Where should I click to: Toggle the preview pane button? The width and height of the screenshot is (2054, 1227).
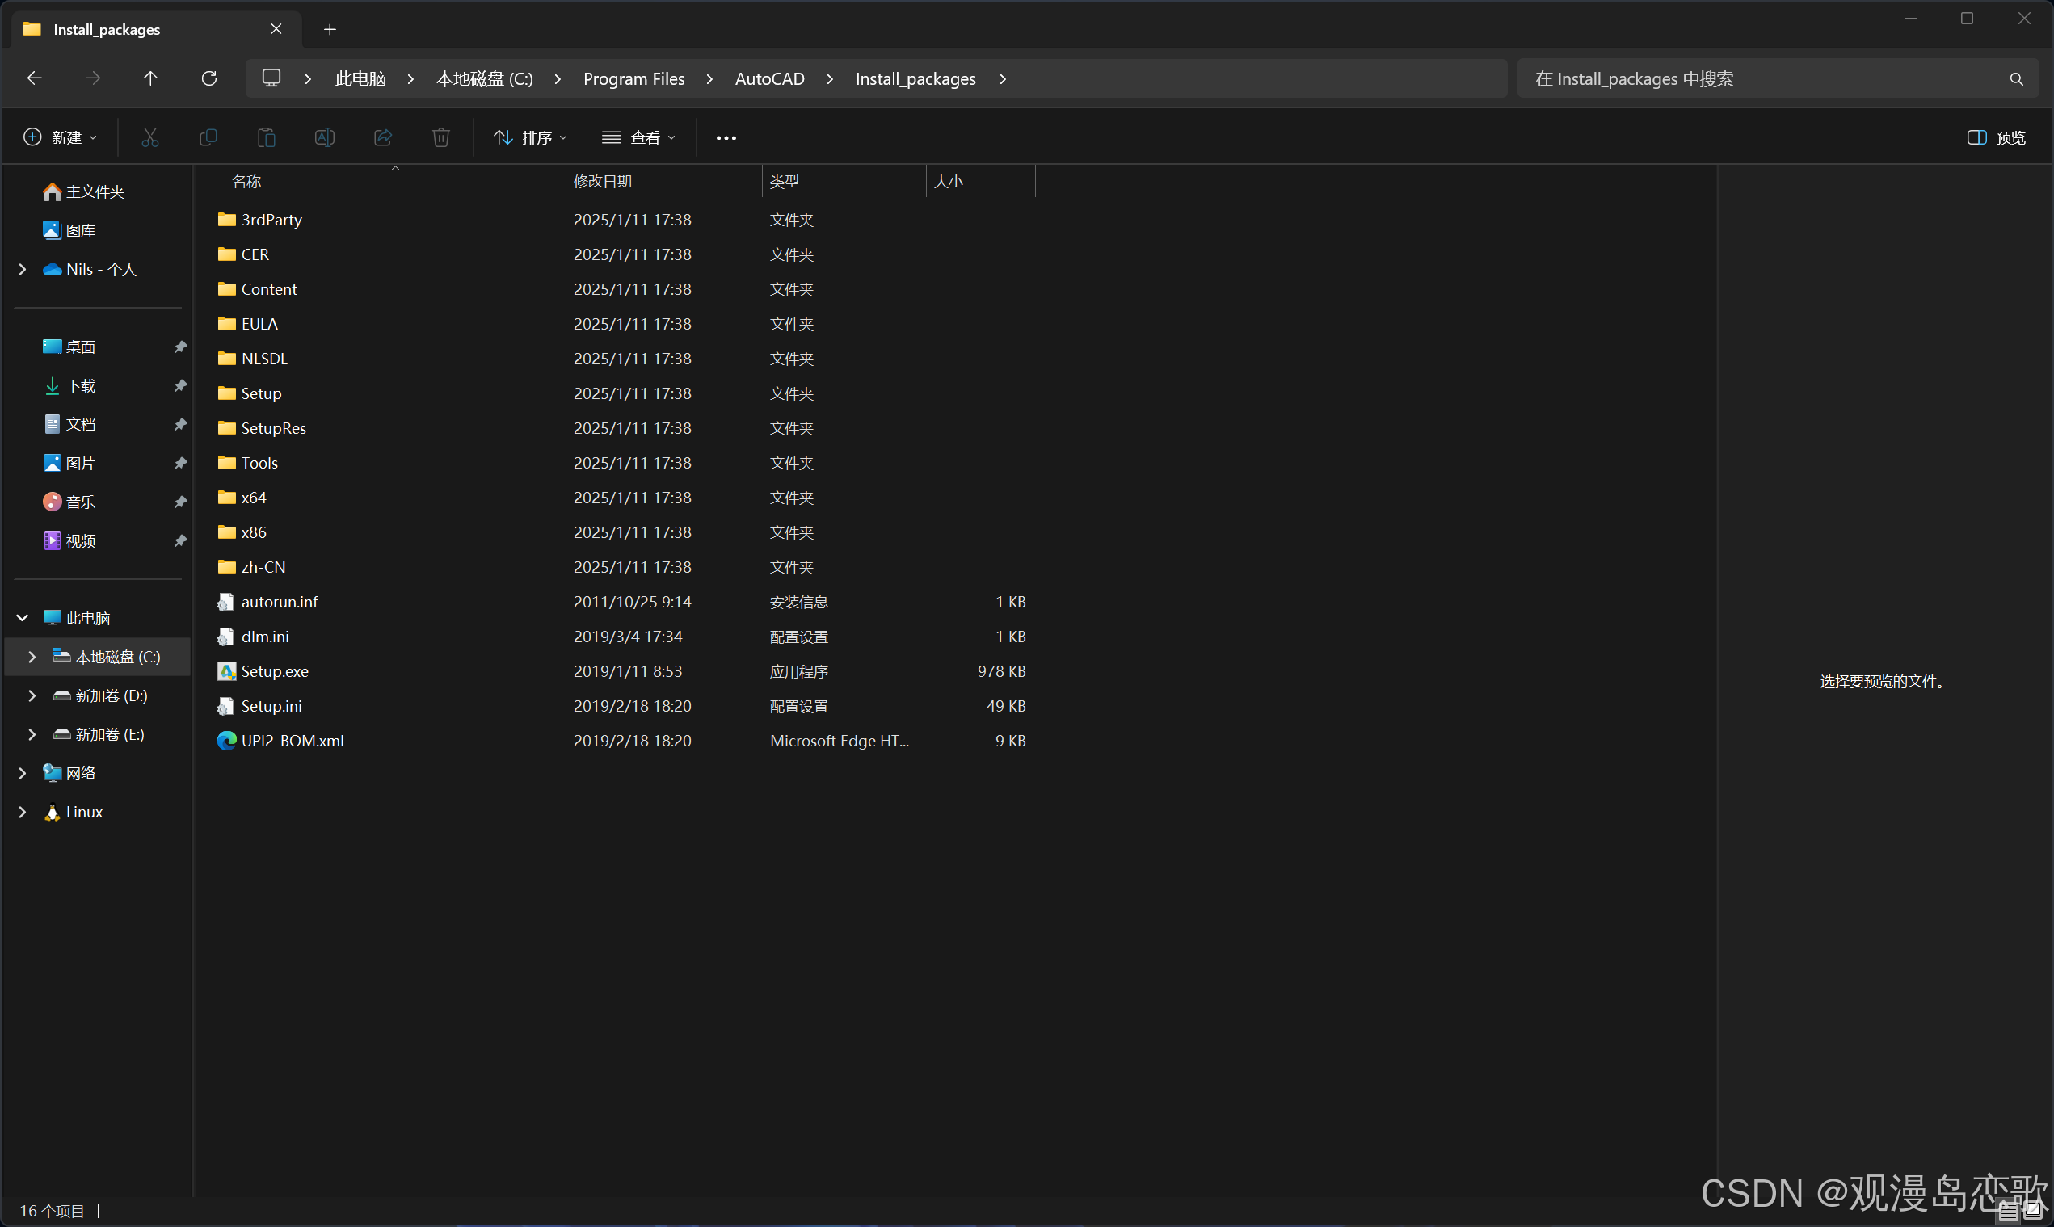pyautogui.click(x=1996, y=137)
